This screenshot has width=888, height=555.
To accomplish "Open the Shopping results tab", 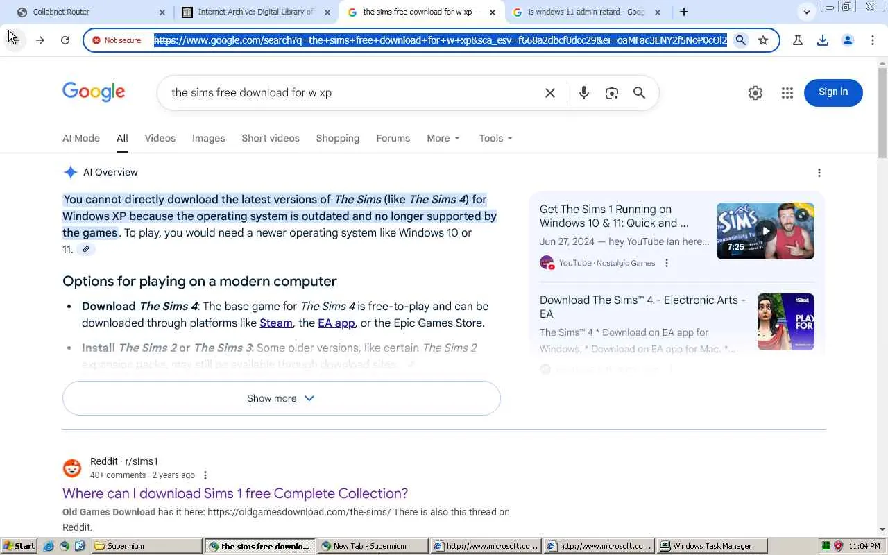I will point(338,138).
